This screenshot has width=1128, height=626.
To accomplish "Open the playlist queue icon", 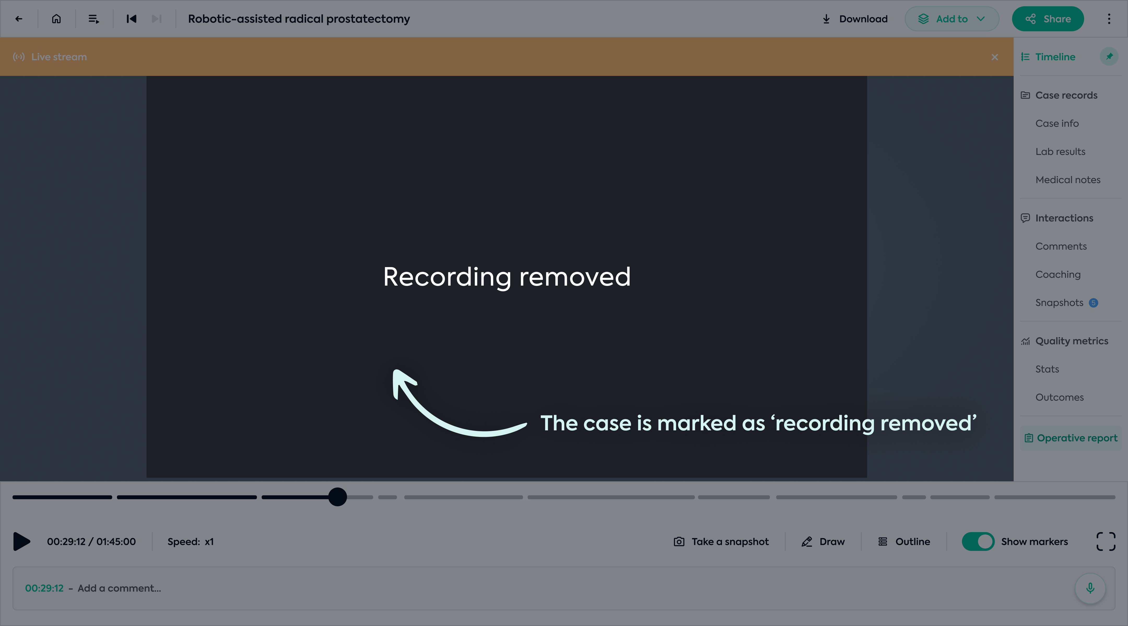I will (94, 19).
